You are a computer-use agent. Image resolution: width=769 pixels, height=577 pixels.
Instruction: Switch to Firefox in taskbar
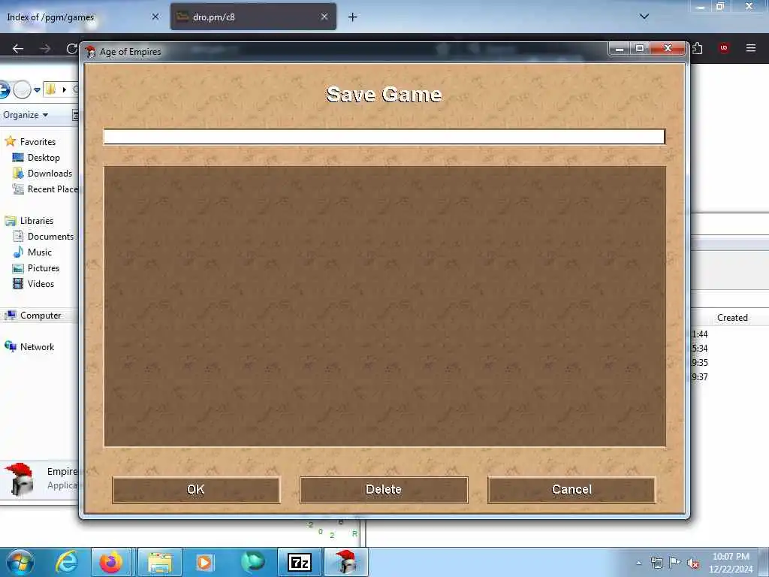(111, 562)
